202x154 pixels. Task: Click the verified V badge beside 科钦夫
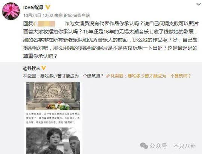point(44,68)
